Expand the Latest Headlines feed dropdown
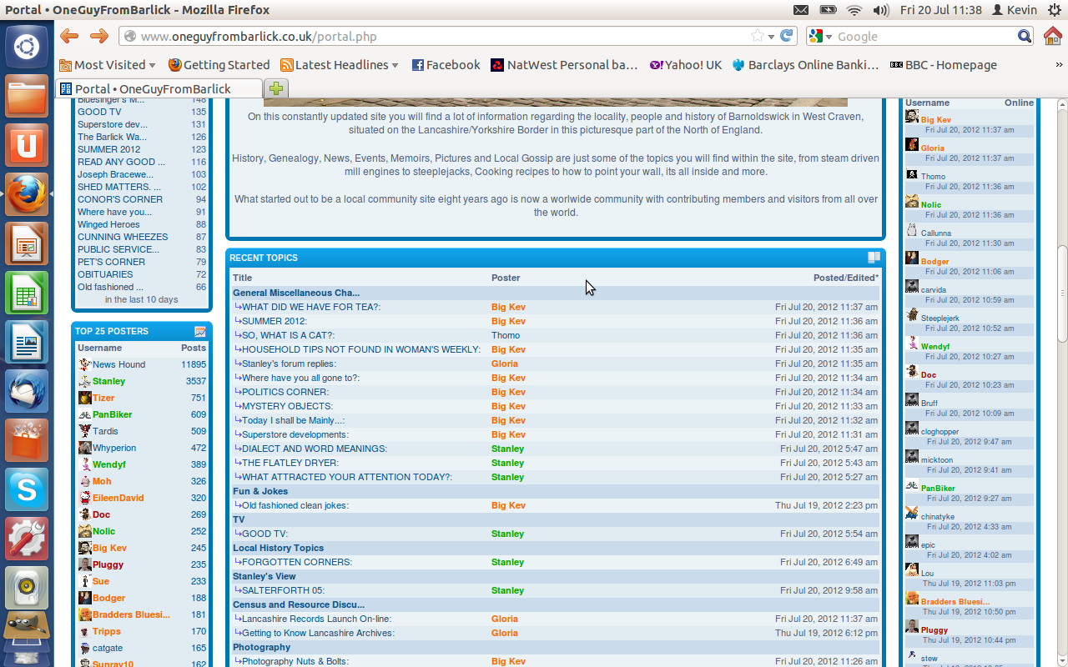Image resolution: width=1068 pixels, height=667 pixels. [340, 65]
